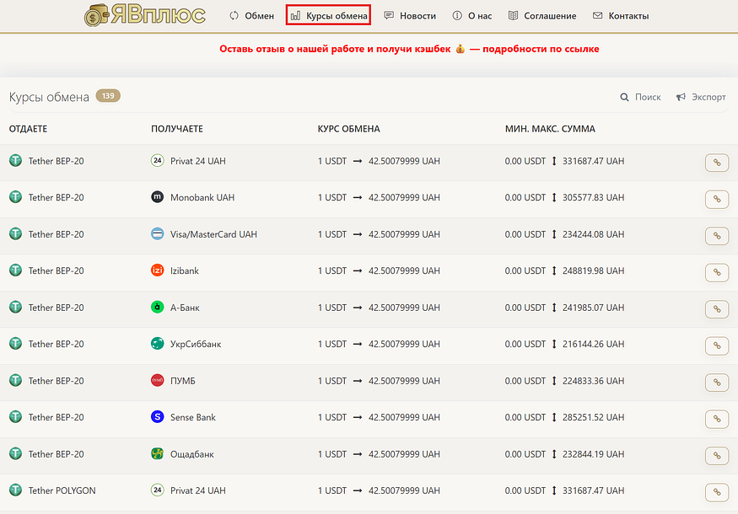Open the Контакты page
This screenshot has height=514, width=738.
pos(621,16)
